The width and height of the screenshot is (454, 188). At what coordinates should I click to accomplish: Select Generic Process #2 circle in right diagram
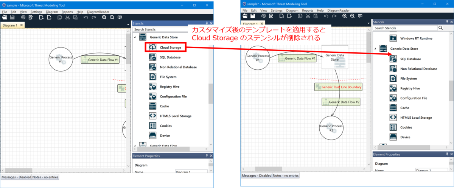pos(331,128)
